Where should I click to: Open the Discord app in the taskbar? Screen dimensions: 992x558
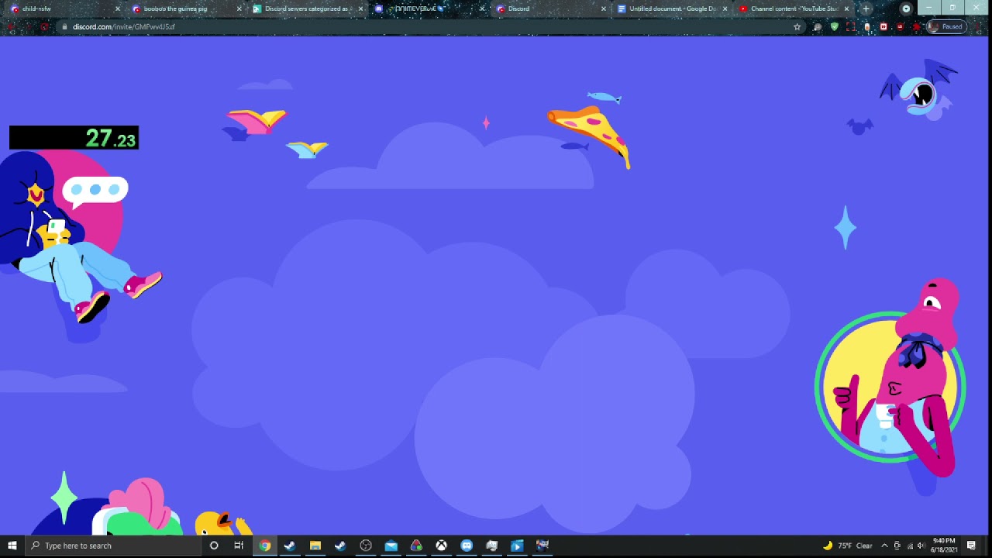pos(467,546)
